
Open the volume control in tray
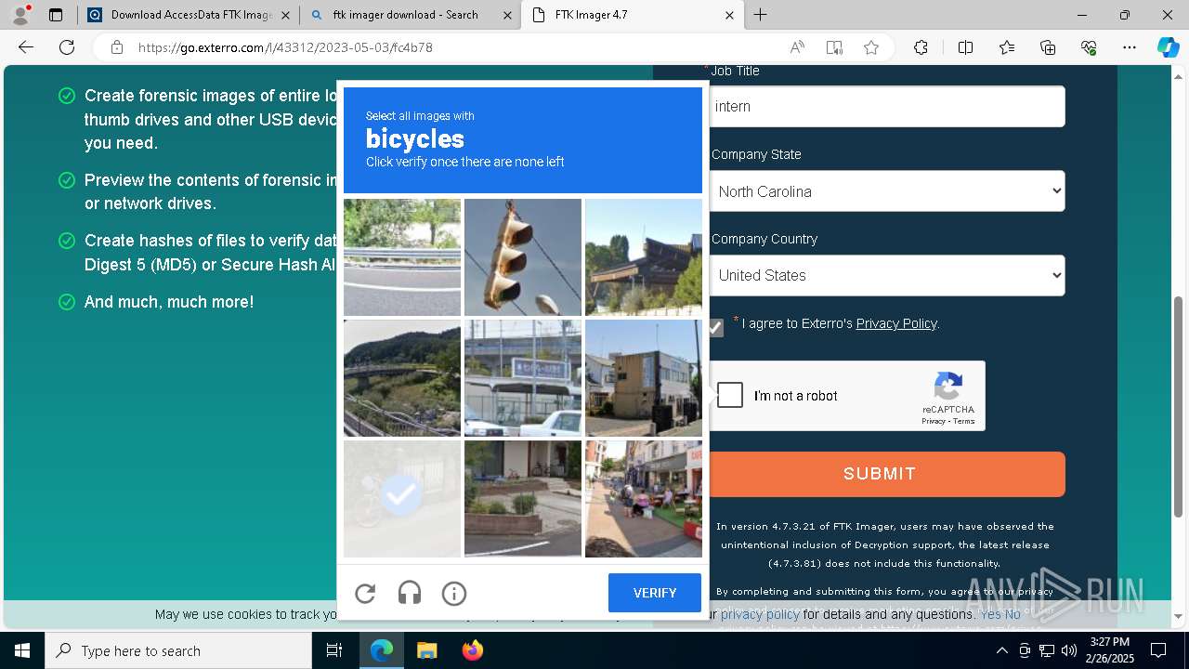(x=1068, y=650)
